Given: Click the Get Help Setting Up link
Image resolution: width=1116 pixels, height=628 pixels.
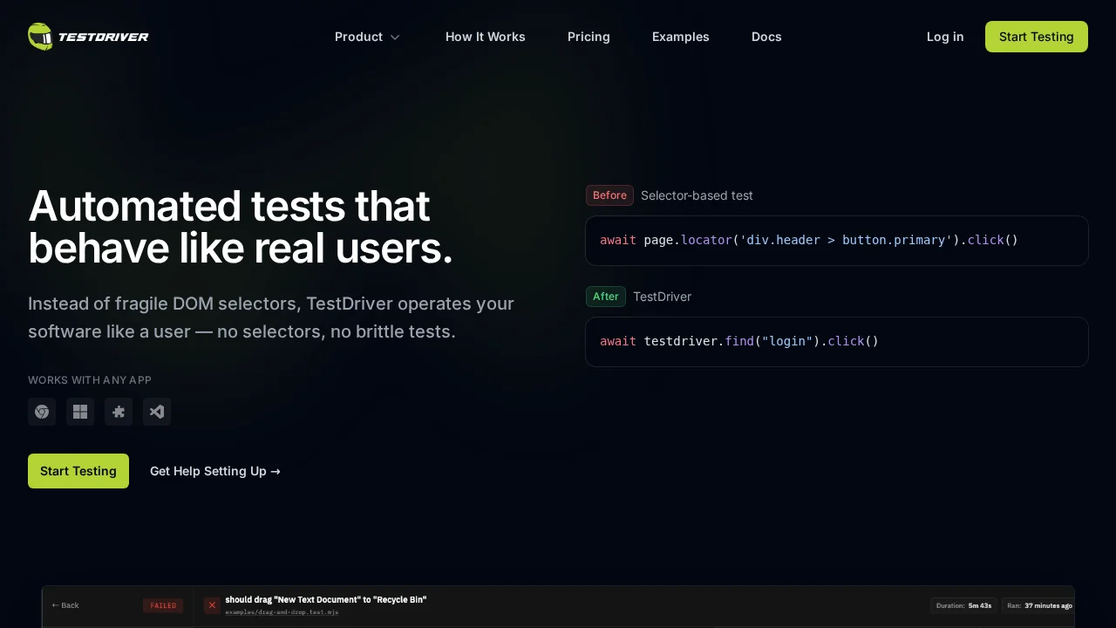Looking at the screenshot, I should point(214,471).
